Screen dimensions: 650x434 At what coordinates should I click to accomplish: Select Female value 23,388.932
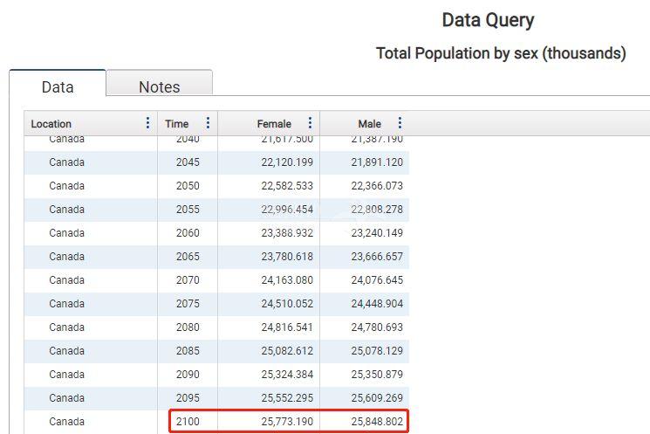(287, 233)
